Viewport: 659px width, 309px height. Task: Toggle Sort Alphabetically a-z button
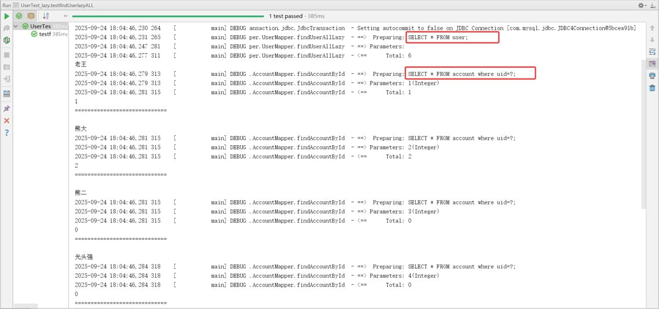point(46,16)
